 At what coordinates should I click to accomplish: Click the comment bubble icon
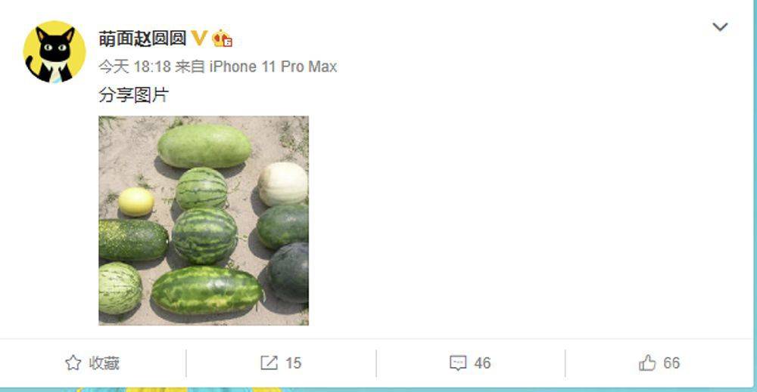tap(458, 363)
